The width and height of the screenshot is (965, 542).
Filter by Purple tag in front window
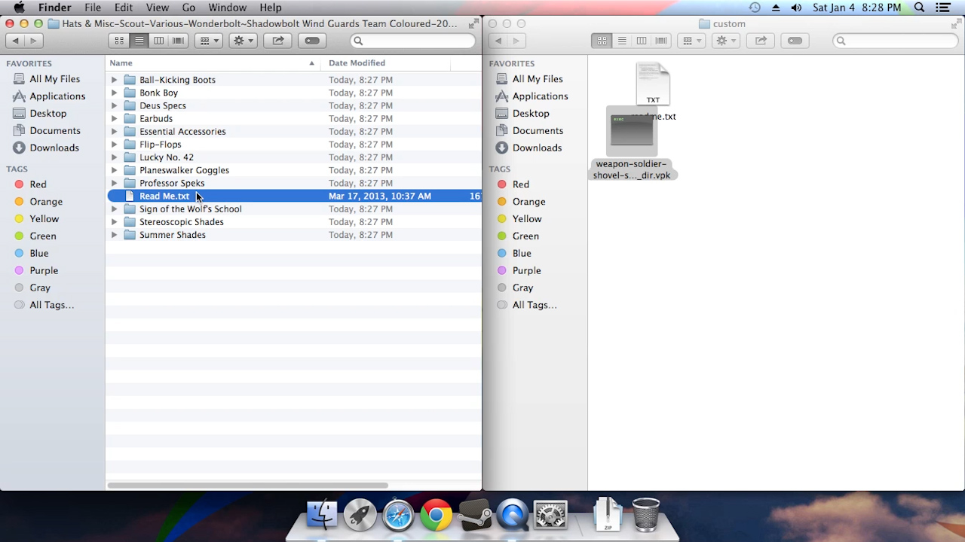point(44,271)
